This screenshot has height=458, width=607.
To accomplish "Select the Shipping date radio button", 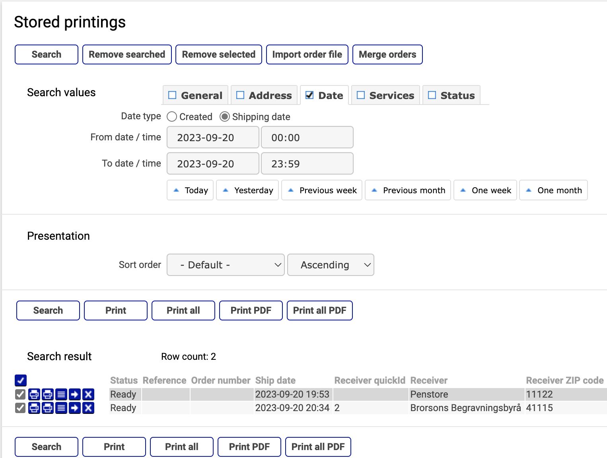I will coord(225,116).
